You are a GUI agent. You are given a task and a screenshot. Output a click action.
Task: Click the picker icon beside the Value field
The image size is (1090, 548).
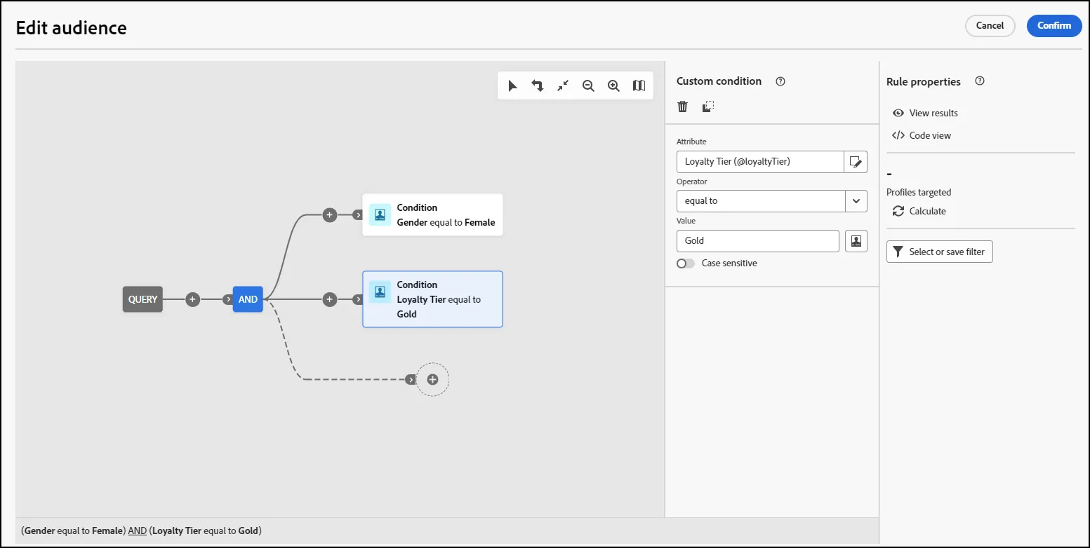point(856,240)
